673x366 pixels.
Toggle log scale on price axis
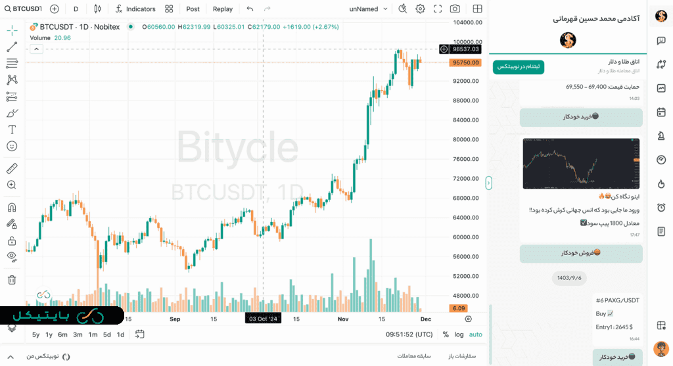pos(459,334)
